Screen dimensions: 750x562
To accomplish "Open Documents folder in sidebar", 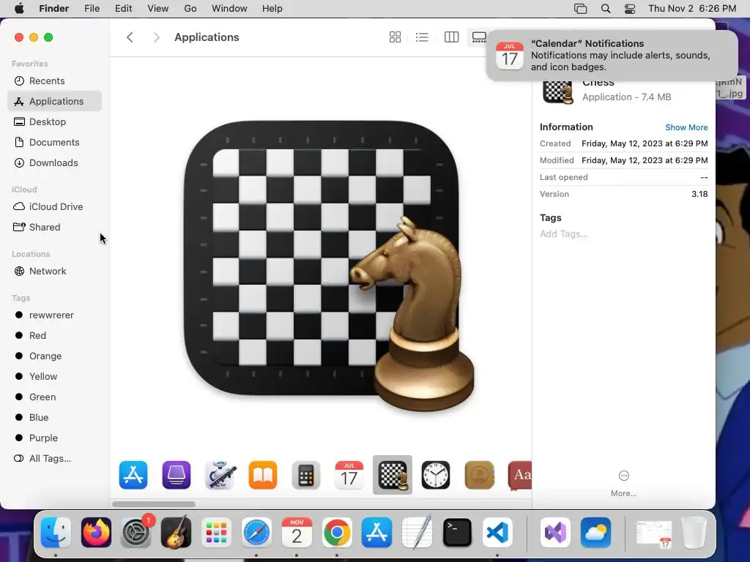I will (x=54, y=143).
